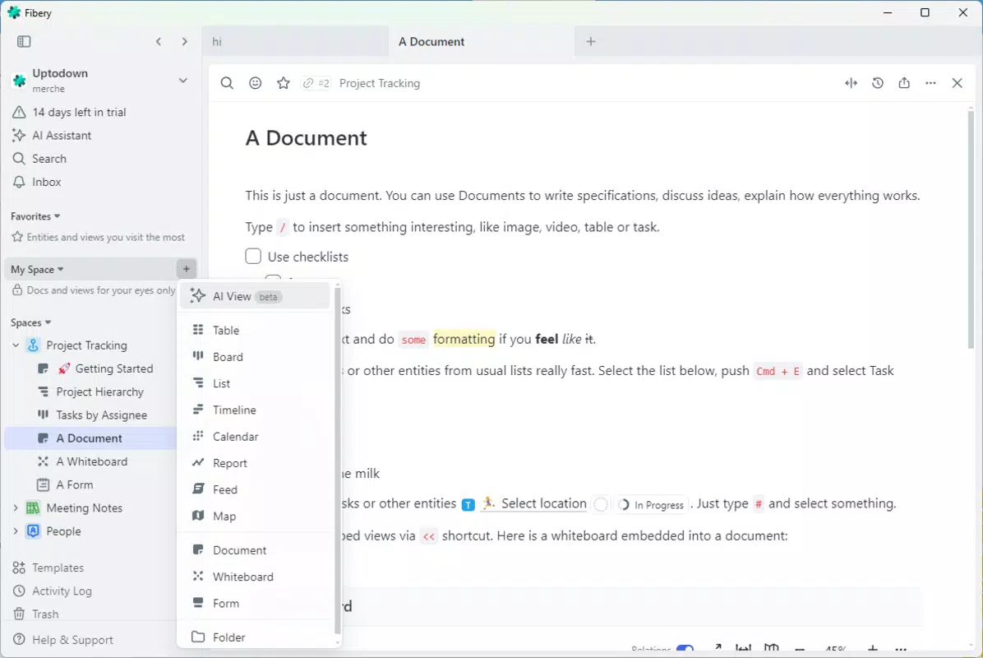The height and width of the screenshot is (658, 983).
Task: Create a new Whiteboard from menu
Action: coord(255,577)
